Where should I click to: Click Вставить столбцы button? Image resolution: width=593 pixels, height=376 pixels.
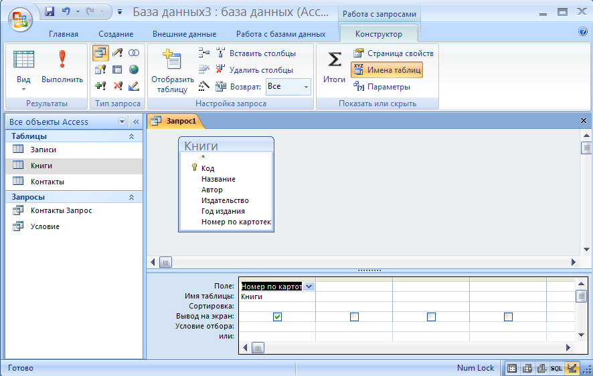256,53
